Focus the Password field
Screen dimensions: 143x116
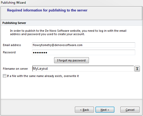[83, 52]
